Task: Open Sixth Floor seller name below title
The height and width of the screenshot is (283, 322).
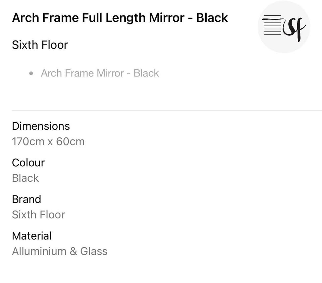Action: click(x=40, y=45)
